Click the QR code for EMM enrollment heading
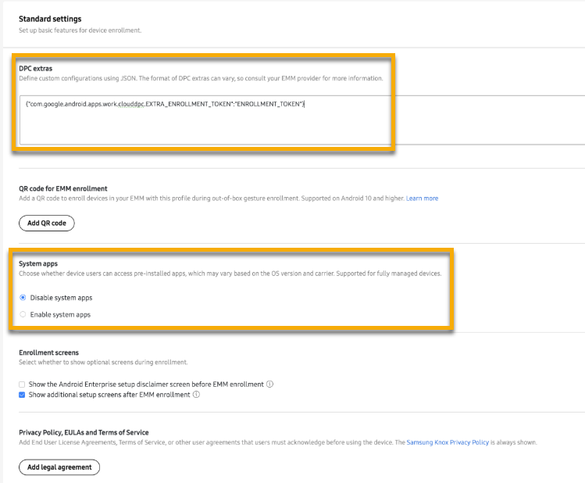585x483 pixels. tap(63, 188)
